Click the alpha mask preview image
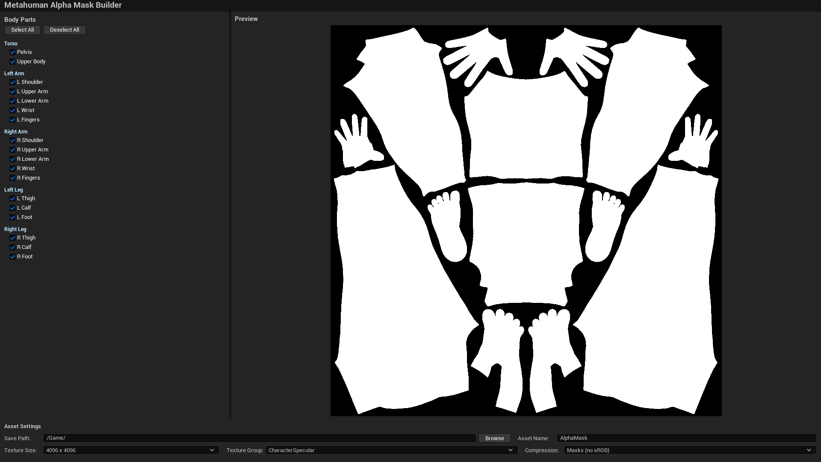The image size is (821, 462). click(526, 221)
